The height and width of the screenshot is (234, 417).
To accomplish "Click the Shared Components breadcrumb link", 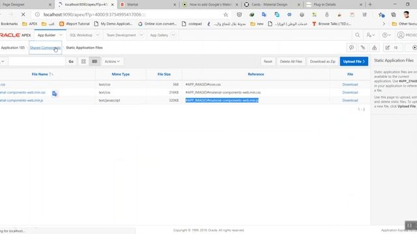I will pos(45,47).
